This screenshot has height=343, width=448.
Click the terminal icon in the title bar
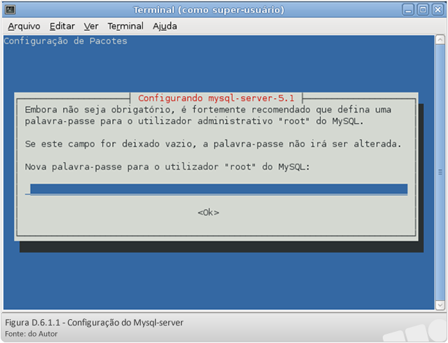pyautogui.click(x=11, y=10)
